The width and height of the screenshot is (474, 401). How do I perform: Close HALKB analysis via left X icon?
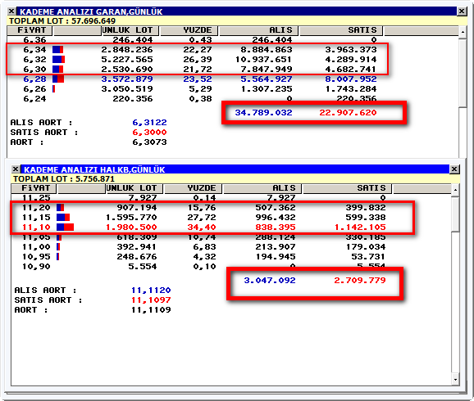[x=16, y=169]
